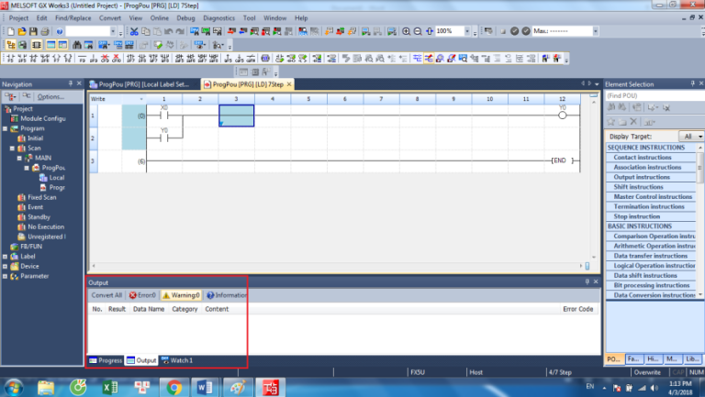
Task: Click the Zoom Out magnifier icon
Action: (418, 31)
